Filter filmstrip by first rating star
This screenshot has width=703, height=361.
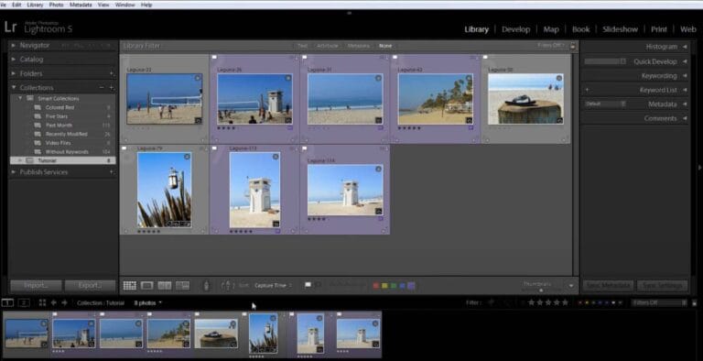(532, 302)
